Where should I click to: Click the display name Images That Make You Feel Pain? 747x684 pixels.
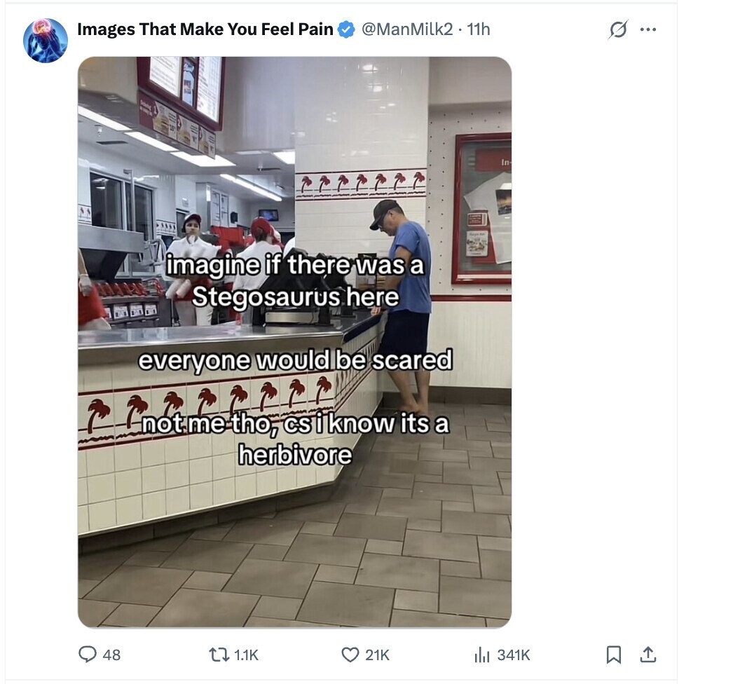point(205,29)
